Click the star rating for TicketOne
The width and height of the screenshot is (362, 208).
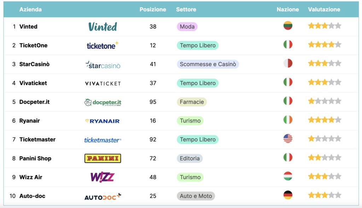tap(325, 44)
